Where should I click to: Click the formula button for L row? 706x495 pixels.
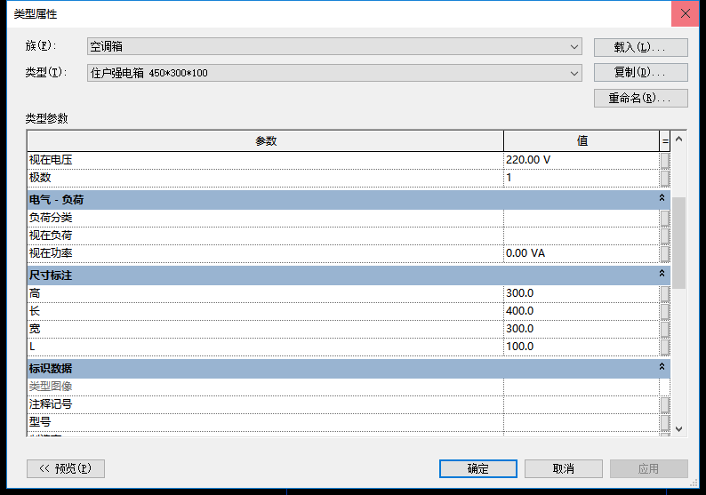coord(665,347)
